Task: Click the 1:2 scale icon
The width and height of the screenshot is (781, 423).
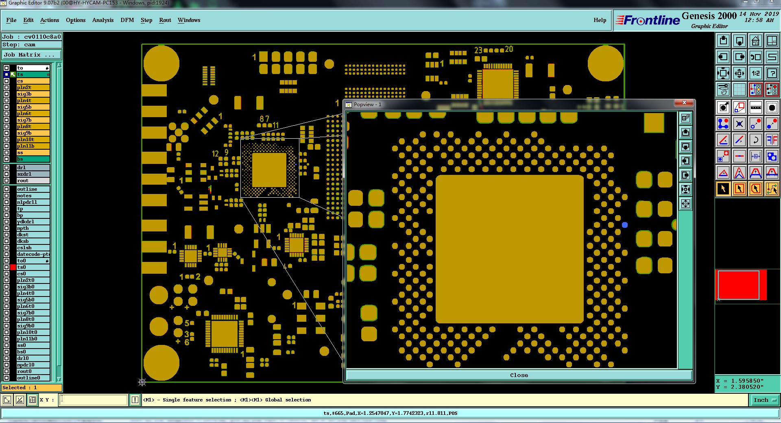Action: (x=756, y=73)
